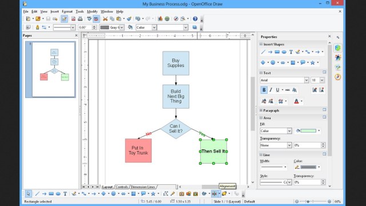Select the Ellipse tool in the bottom drawing toolbar

(x=58, y=193)
